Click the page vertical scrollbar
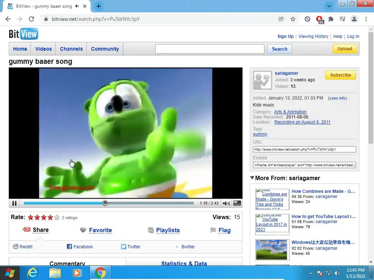This screenshot has width=374, height=280. pyautogui.click(x=371, y=88)
